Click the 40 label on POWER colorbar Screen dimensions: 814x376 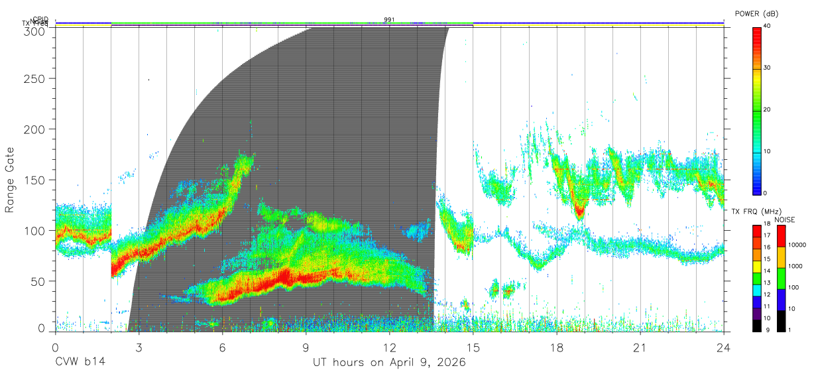coord(768,27)
